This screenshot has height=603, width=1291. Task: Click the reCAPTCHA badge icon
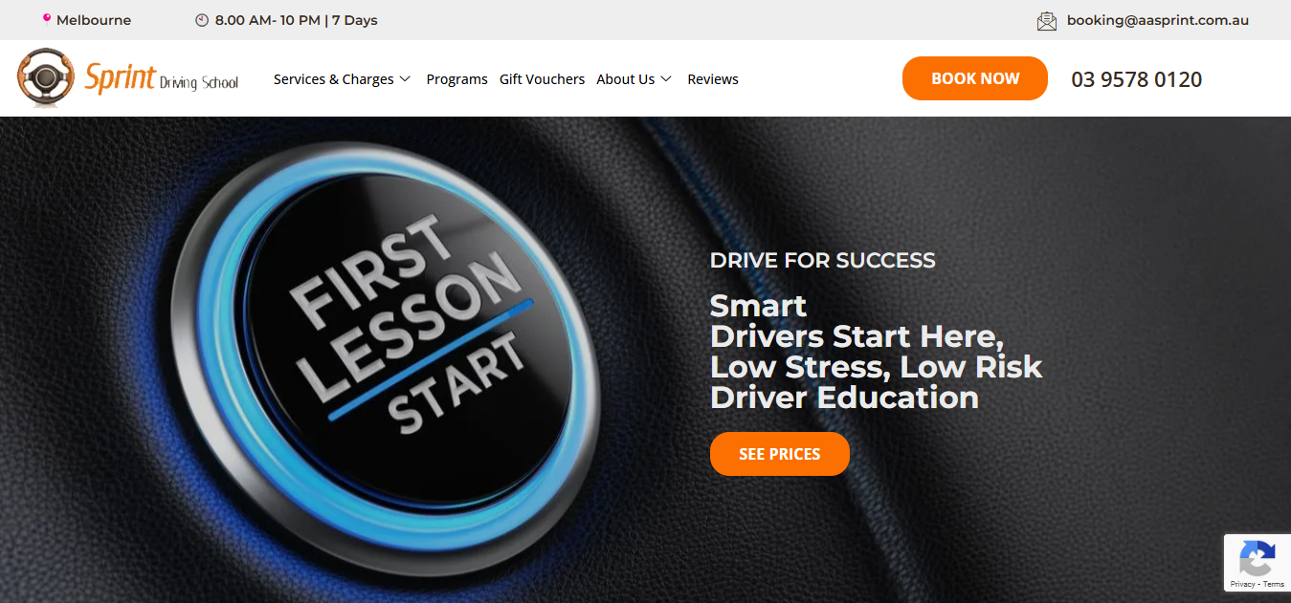(1257, 558)
